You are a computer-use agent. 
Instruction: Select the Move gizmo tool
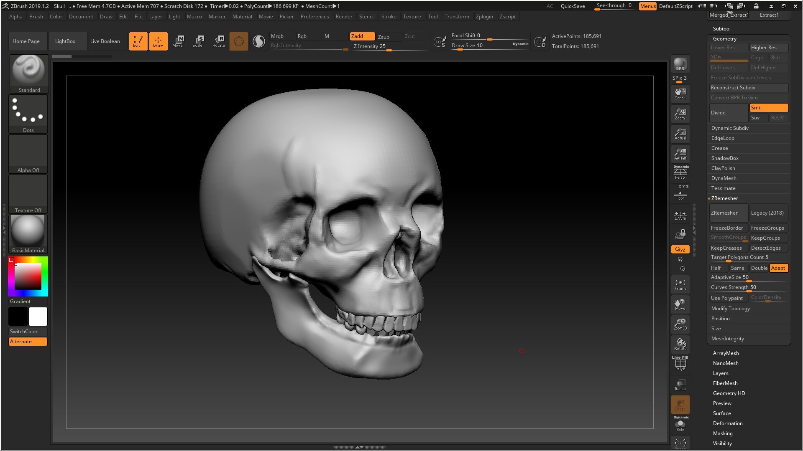click(178, 41)
